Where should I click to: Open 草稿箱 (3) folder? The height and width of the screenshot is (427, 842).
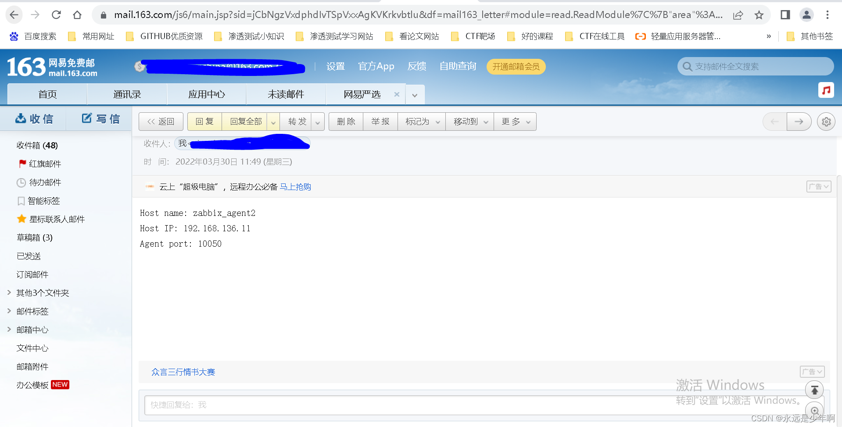click(35, 237)
